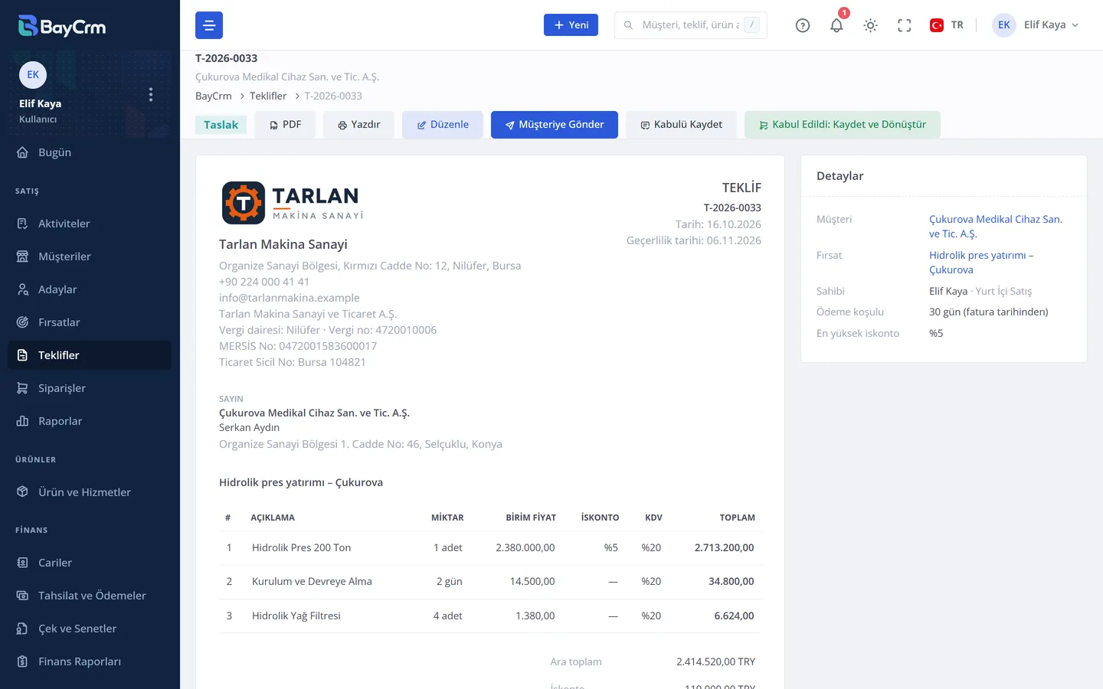Open Siparişler from the sidebar
The height and width of the screenshot is (689, 1103).
point(90,388)
